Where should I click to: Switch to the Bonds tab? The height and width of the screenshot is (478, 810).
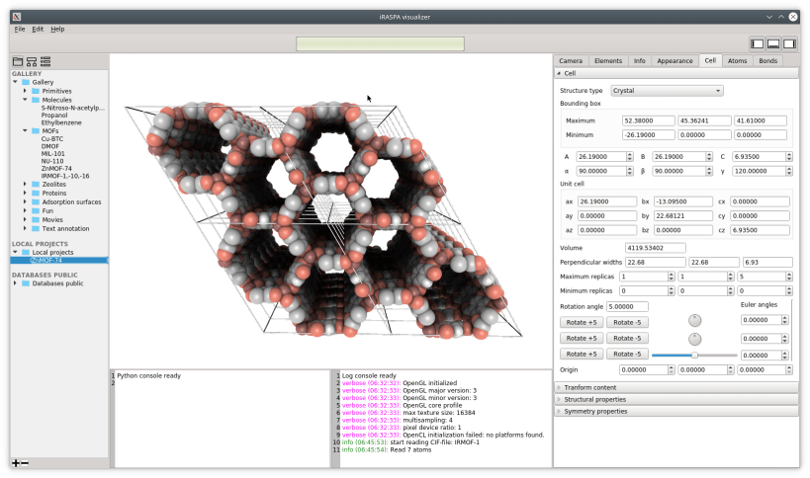click(767, 61)
